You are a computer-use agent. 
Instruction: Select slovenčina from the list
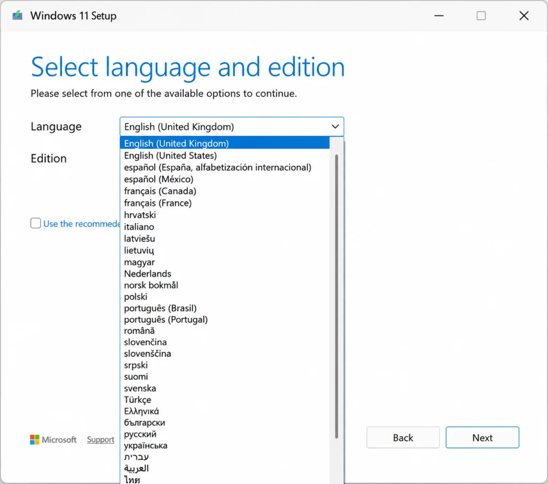point(225,342)
